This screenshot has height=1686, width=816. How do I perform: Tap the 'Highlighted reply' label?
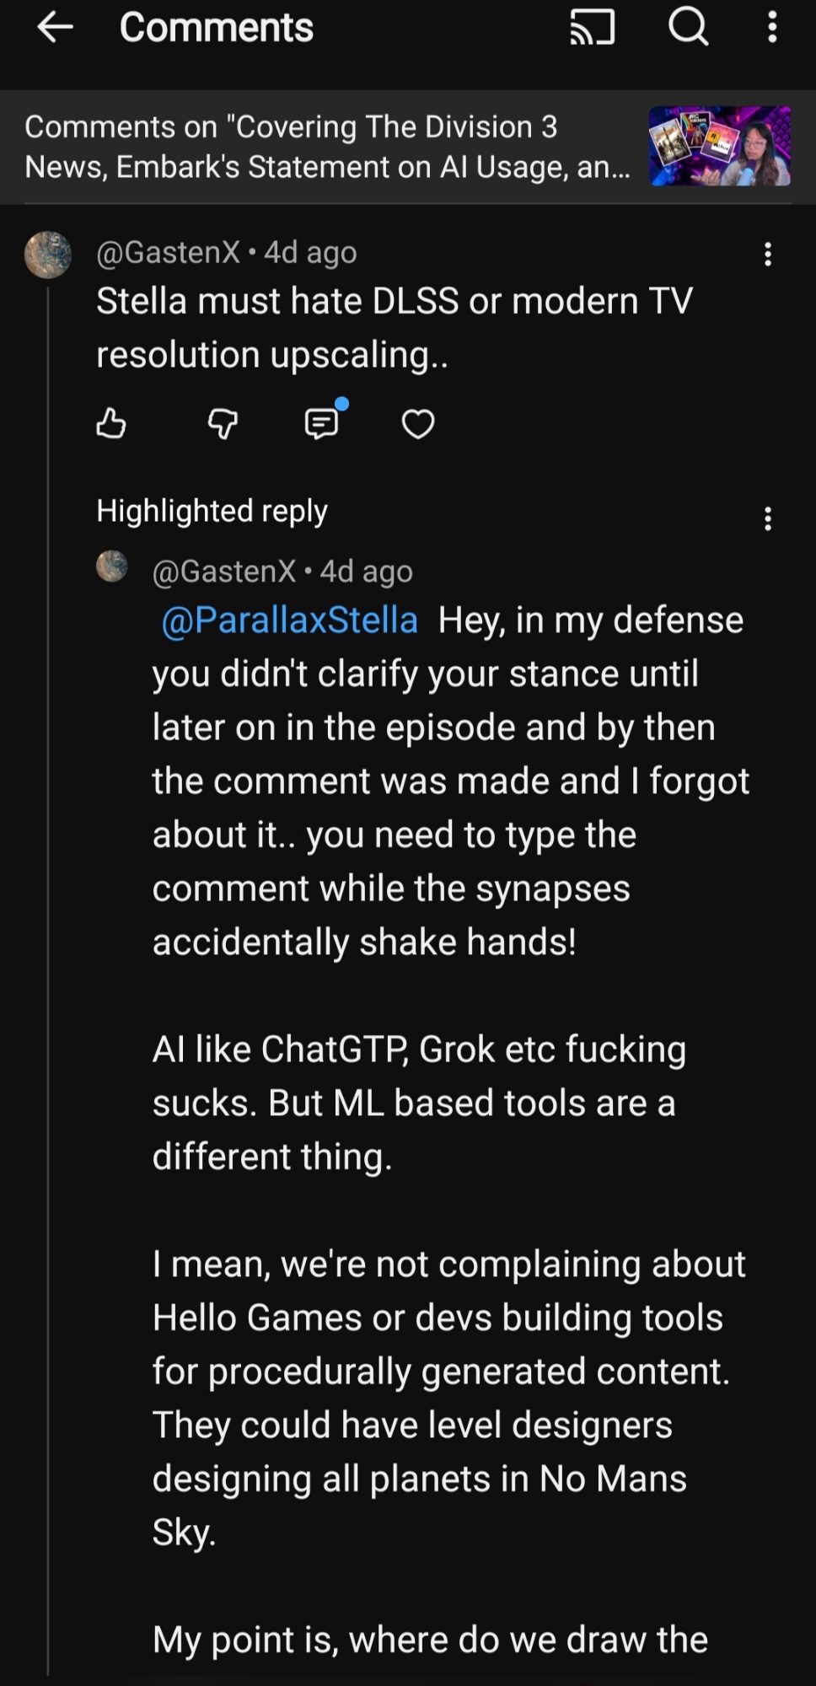212,511
